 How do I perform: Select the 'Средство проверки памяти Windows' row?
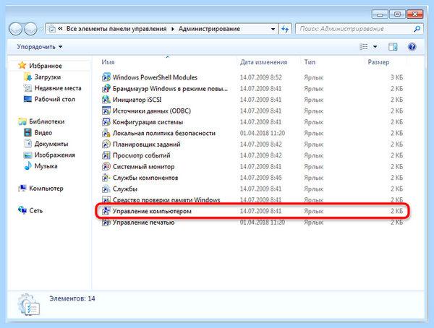pyautogui.click(x=252, y=199)
